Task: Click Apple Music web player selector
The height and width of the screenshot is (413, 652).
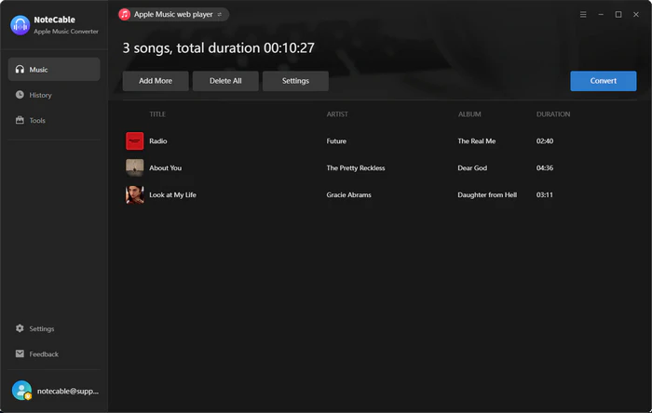Action: pyautogui.click(x=173, y=15)
